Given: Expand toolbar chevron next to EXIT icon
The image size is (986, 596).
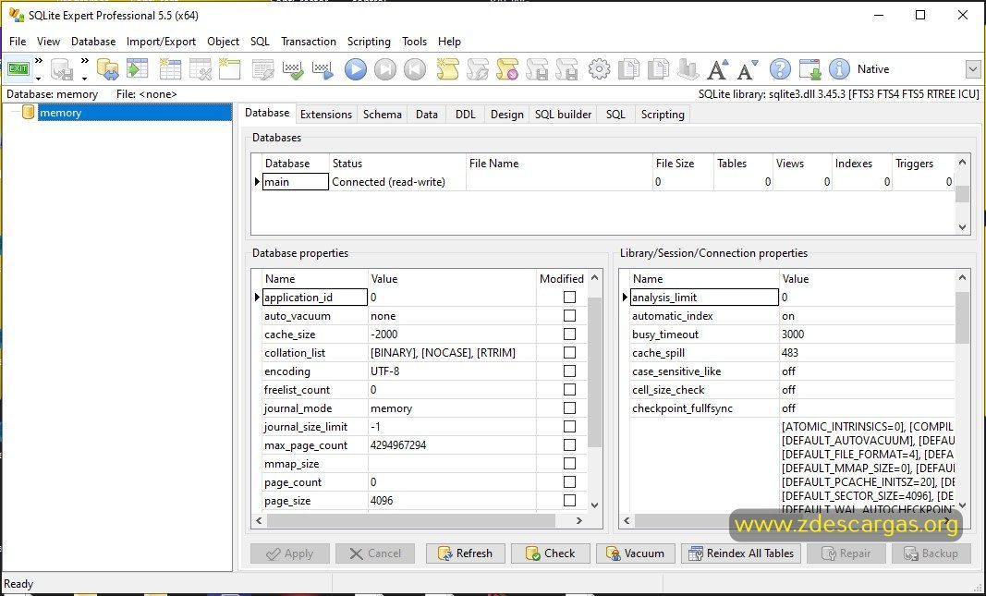Looking at the screenshot, I should [x=39, y=61].
